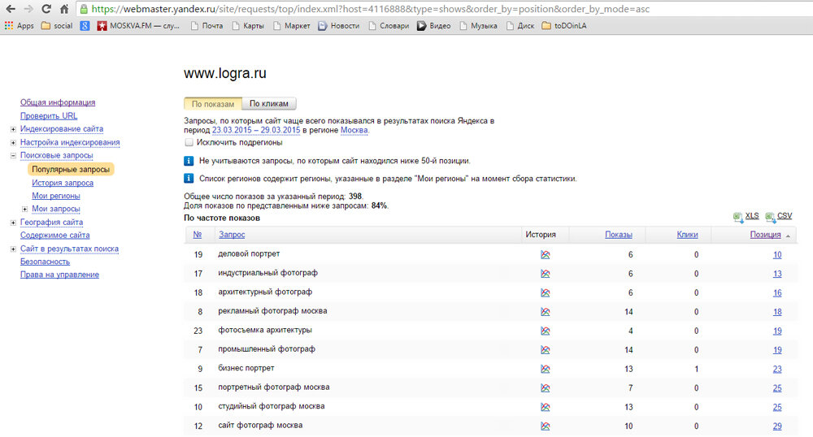The image size is (813, 437).
Task: Open Мои регионы in sidebar
Action: [x=56, y=196]
